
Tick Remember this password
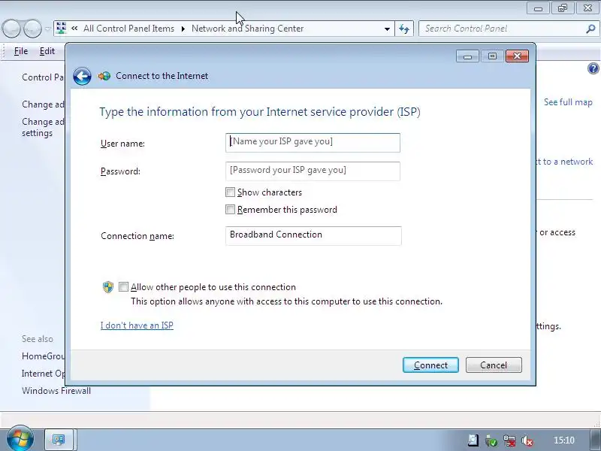tap(230, 210)
